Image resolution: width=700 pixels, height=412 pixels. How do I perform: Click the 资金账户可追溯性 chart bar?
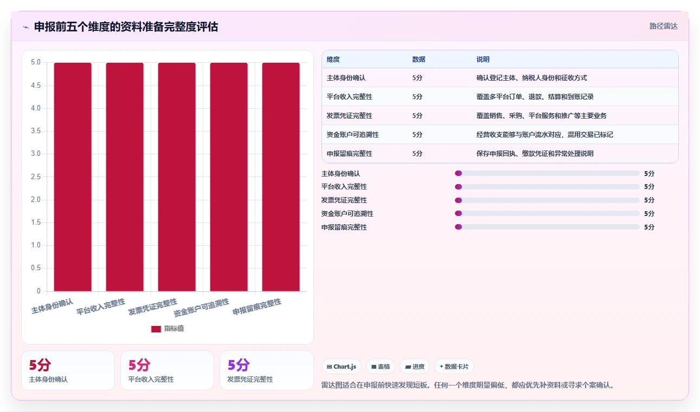(229, 177)
